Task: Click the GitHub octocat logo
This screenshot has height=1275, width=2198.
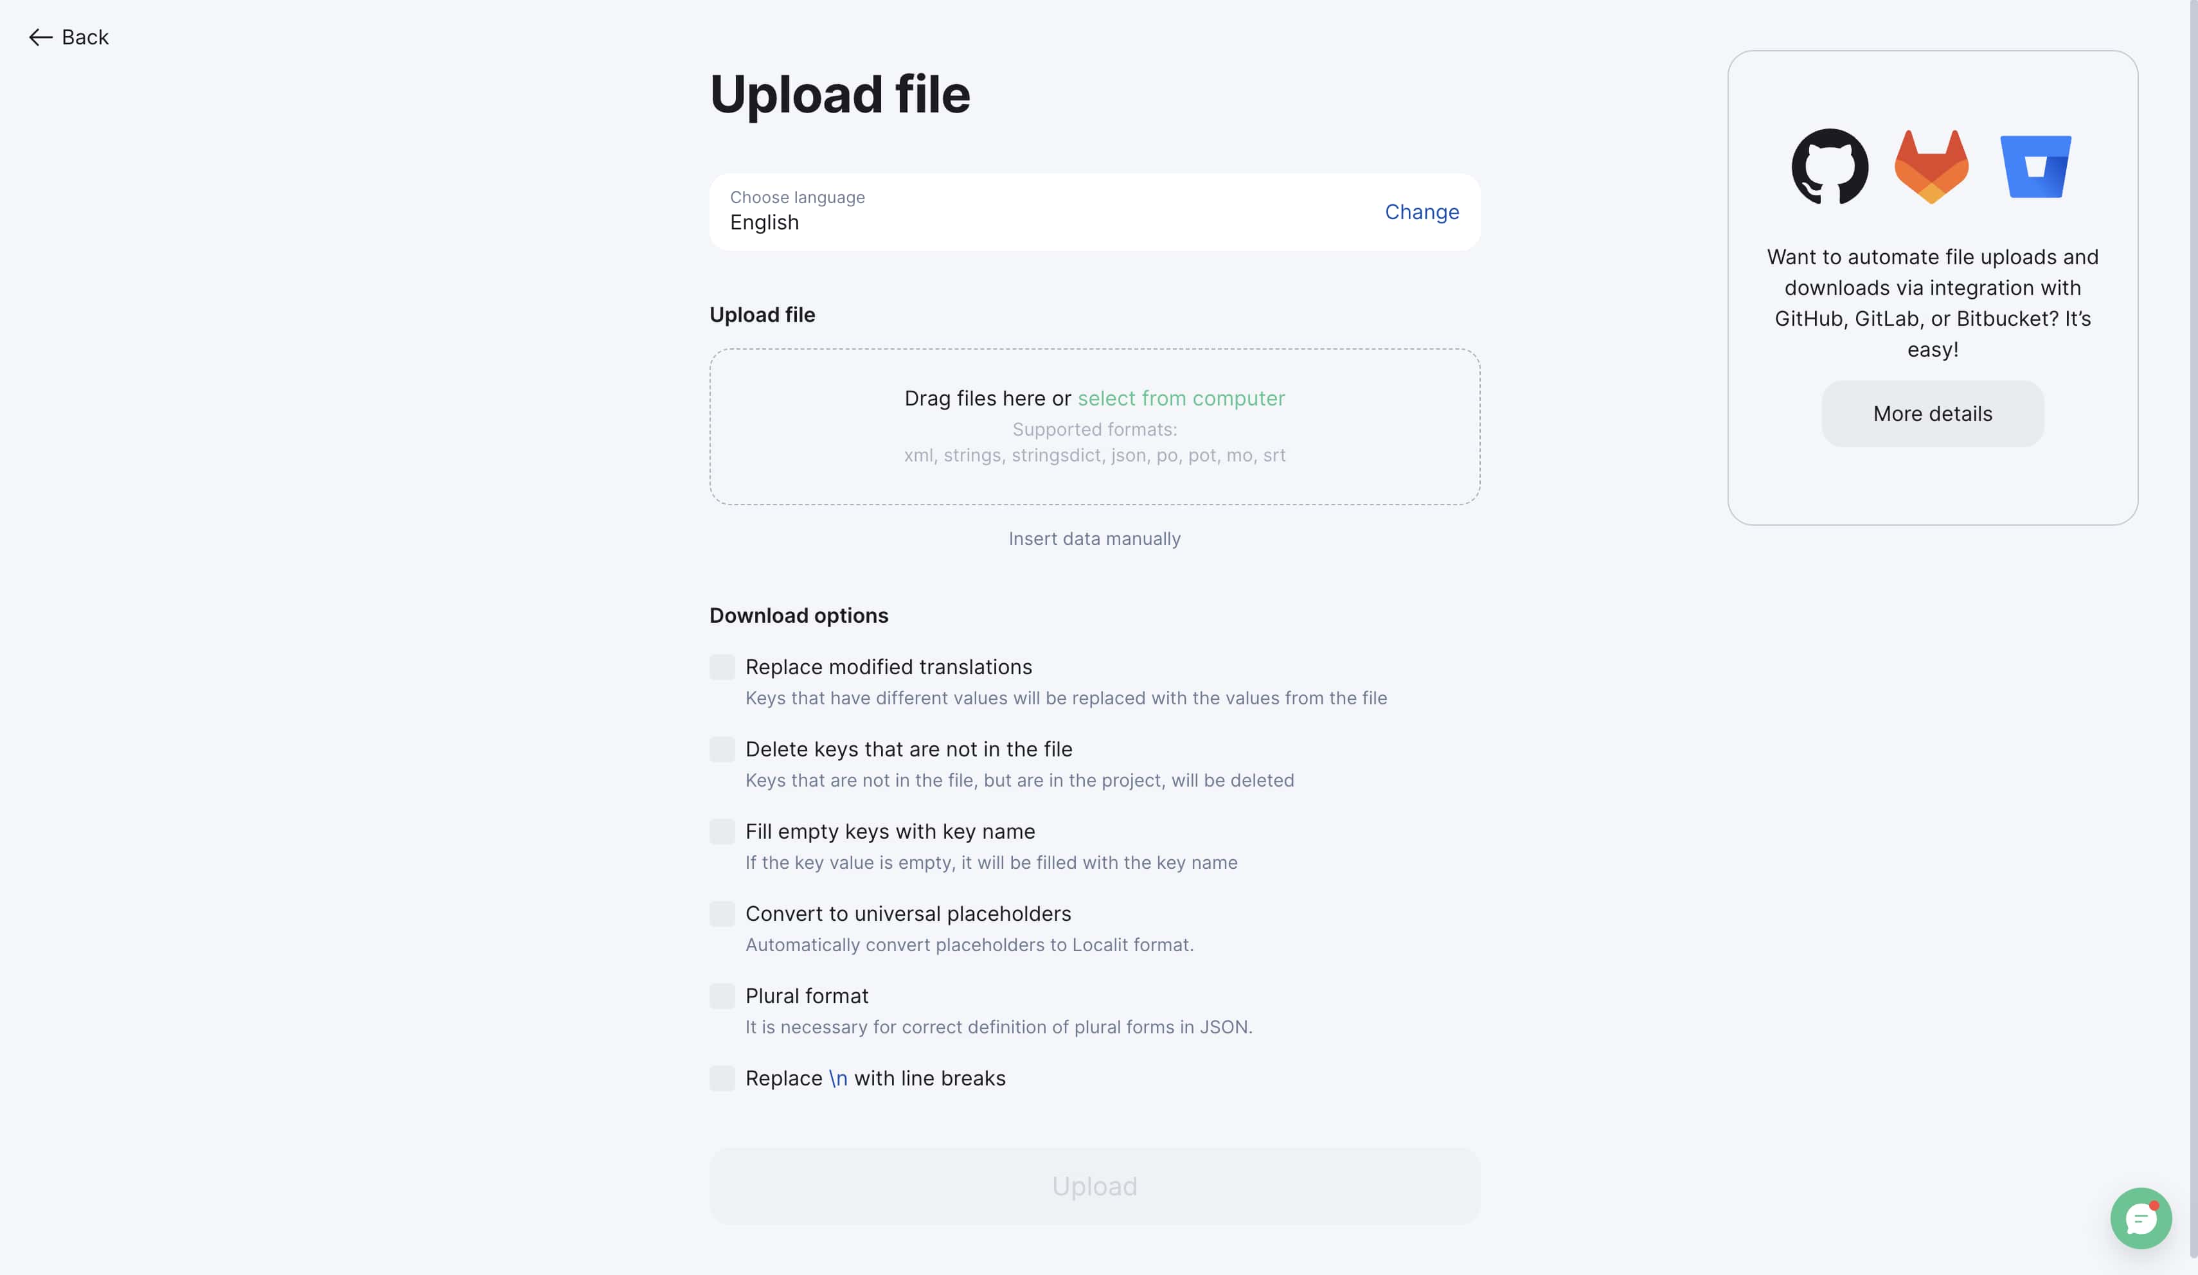Action: [x=1829, y=166]
